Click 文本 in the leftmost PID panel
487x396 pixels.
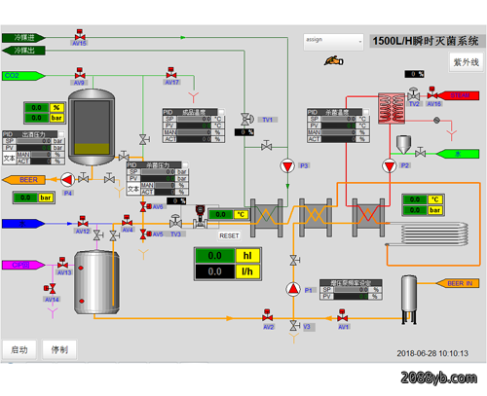click(x=9, y=158)
